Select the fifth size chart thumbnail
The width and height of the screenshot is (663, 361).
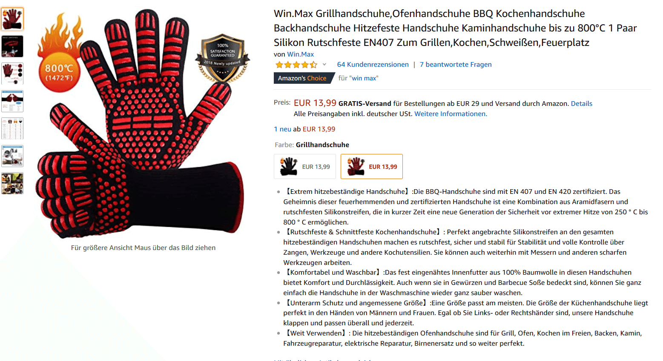(x=12, y=128)
